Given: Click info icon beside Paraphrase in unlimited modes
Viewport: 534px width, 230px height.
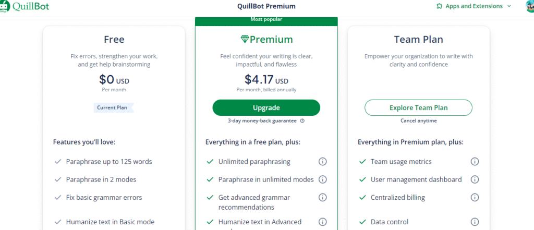Looking at the screenshot, I should (322, 179).
